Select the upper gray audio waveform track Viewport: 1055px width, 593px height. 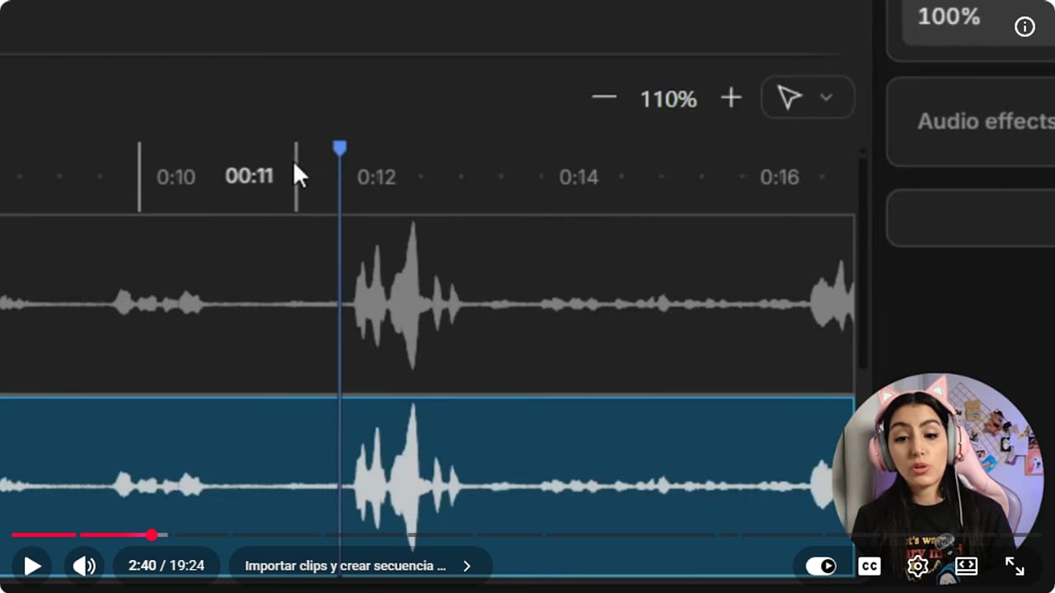pyautogui.click(x=427, y=304)
